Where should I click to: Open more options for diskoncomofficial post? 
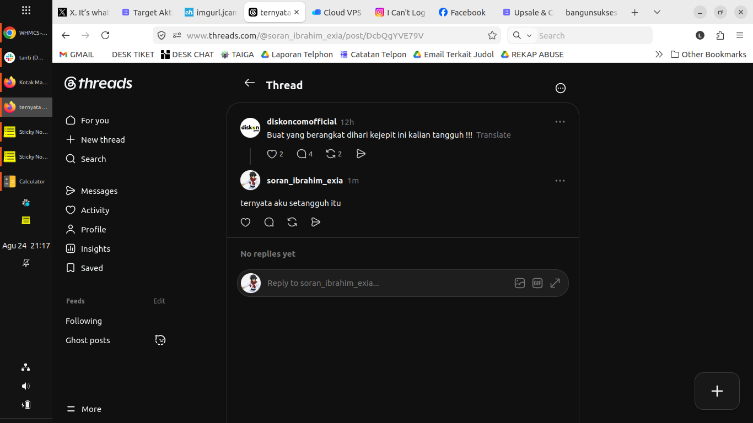pyautogui.click(x=560, y=122)
